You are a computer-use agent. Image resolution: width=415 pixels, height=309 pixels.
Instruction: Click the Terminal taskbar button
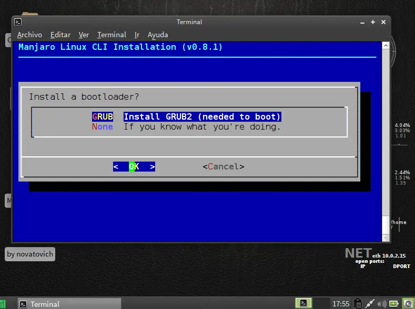tap(69, 304)
